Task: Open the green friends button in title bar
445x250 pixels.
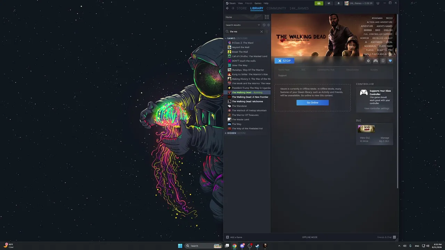Action: point(319,3)
